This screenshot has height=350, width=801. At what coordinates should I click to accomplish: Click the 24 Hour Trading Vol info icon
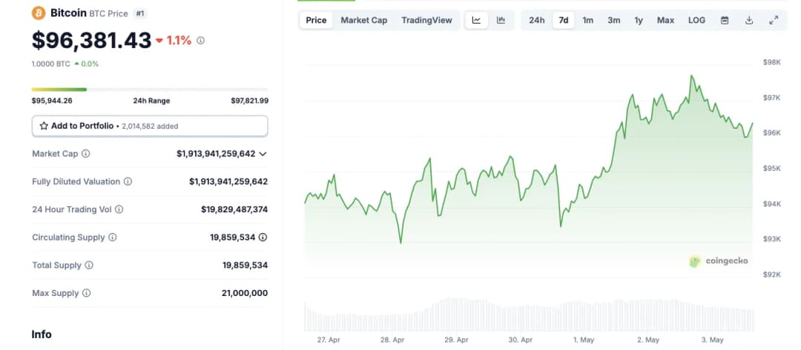click(119, 209)
